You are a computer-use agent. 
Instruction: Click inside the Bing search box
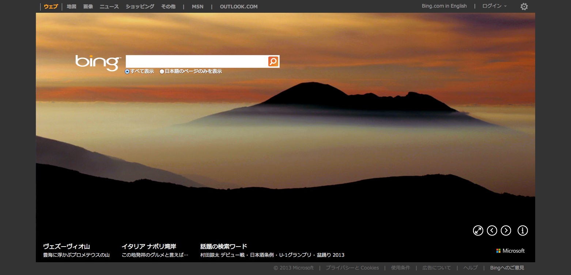pyautogui.click(x=196, y=62)
